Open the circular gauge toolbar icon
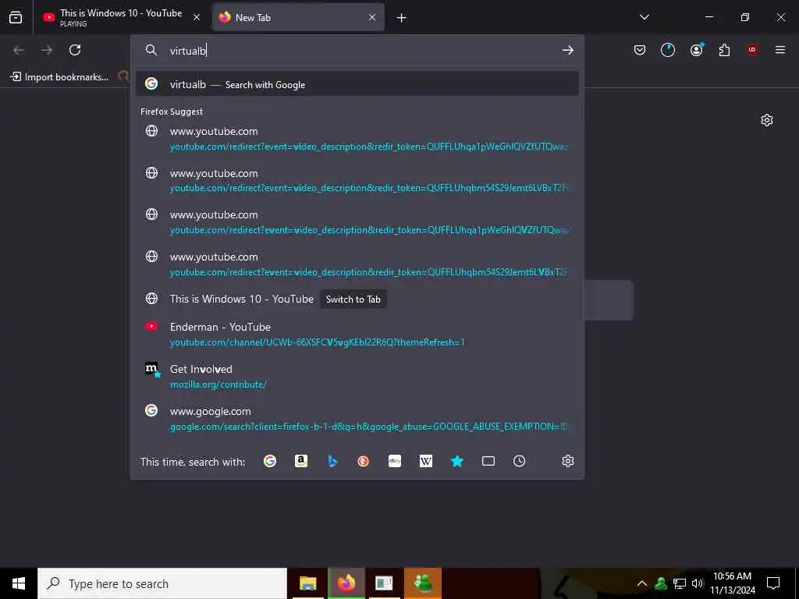Viewport: 799px width, 599px height. [x=668, y=50]
